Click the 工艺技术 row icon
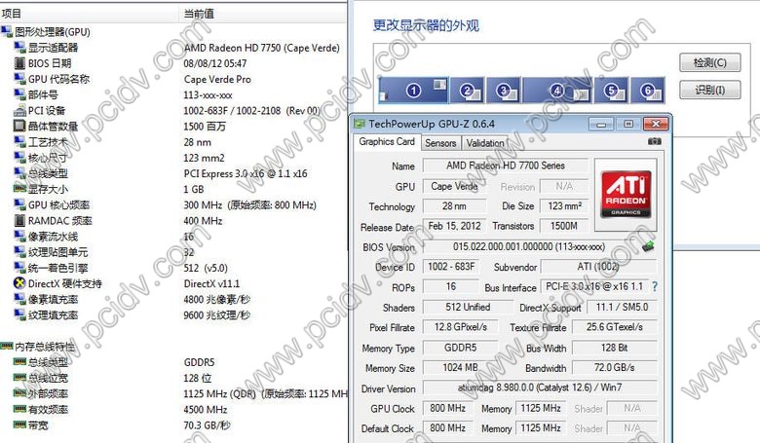 19,142
